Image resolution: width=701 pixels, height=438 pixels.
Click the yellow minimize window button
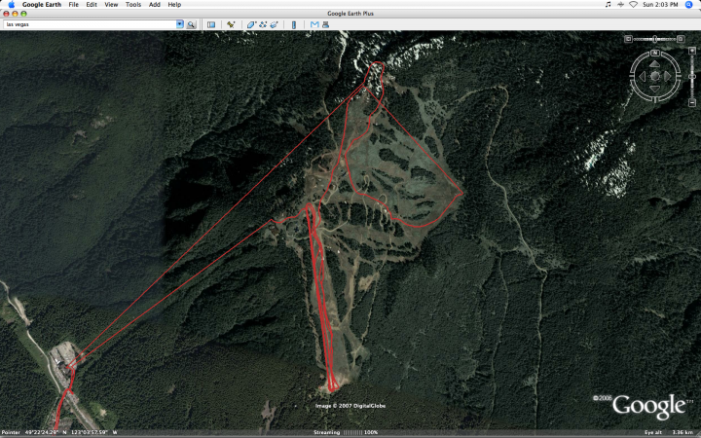point(15,14)
